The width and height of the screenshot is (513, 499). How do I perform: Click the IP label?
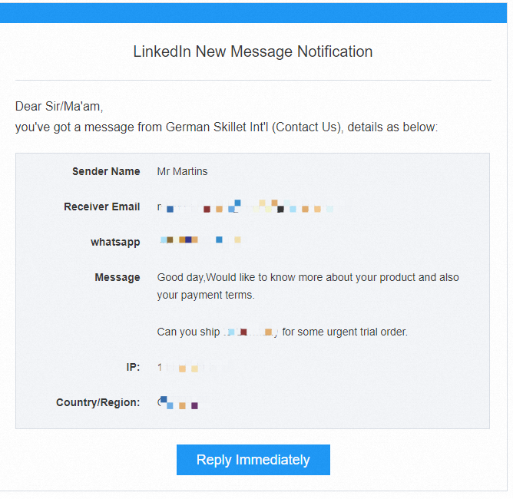(133, 367)
